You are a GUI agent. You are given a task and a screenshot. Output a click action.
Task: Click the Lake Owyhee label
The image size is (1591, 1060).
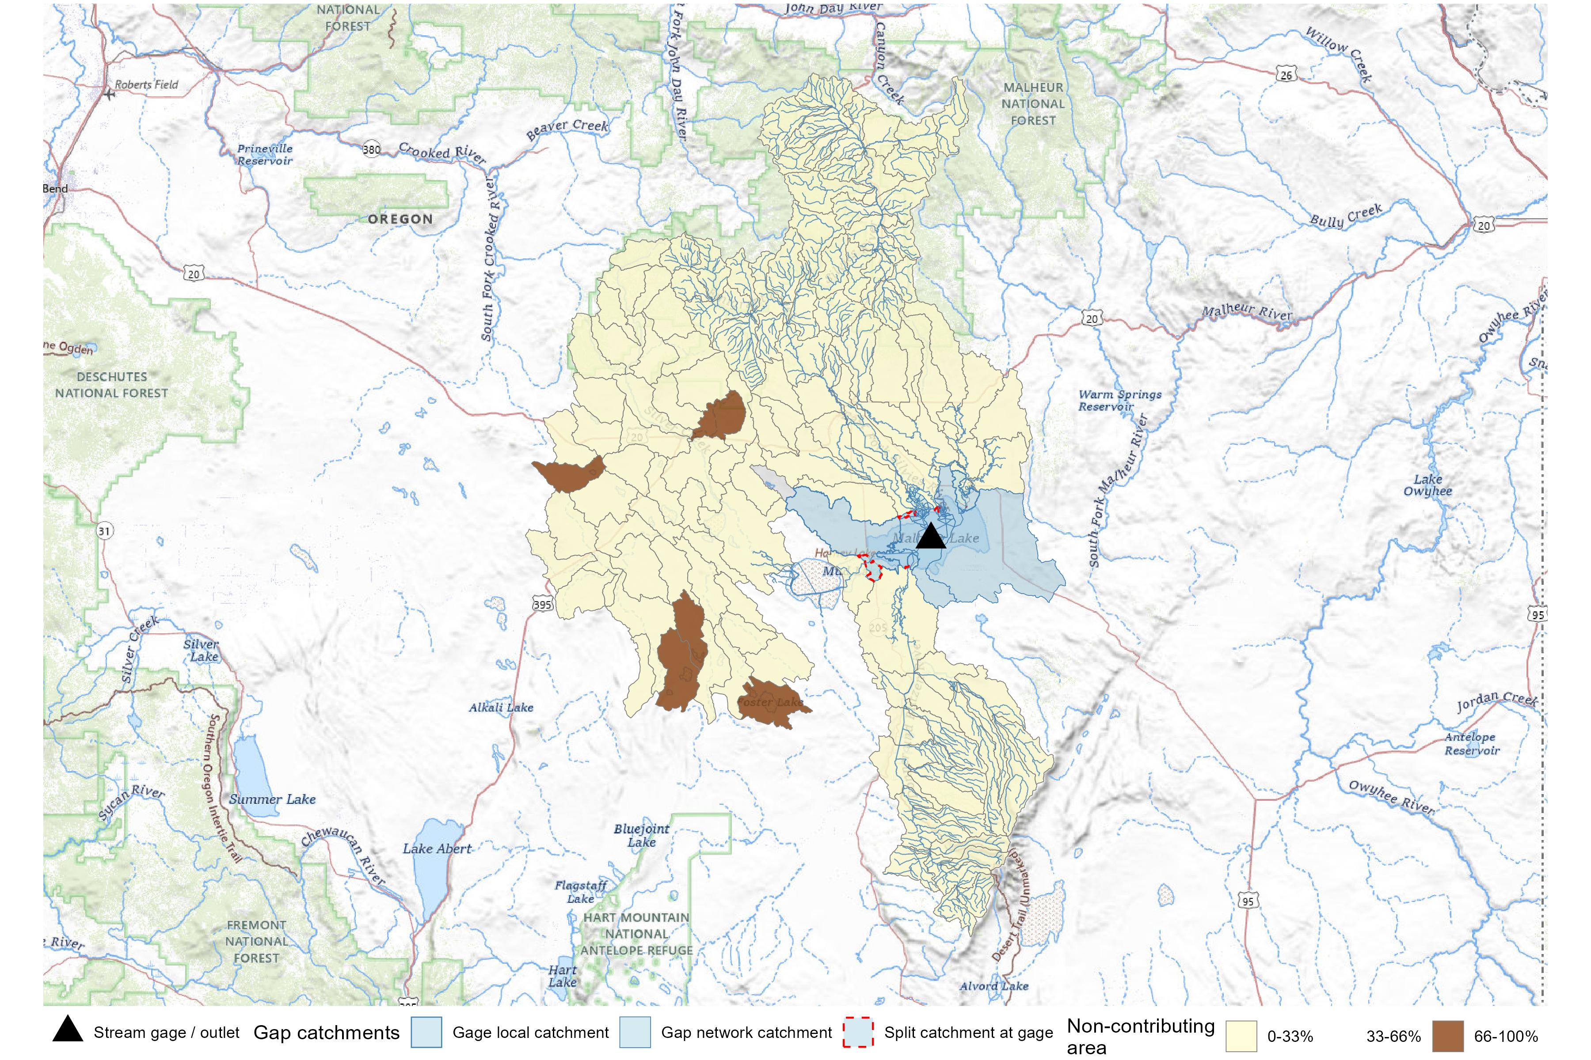click(x=1427, y=485)
